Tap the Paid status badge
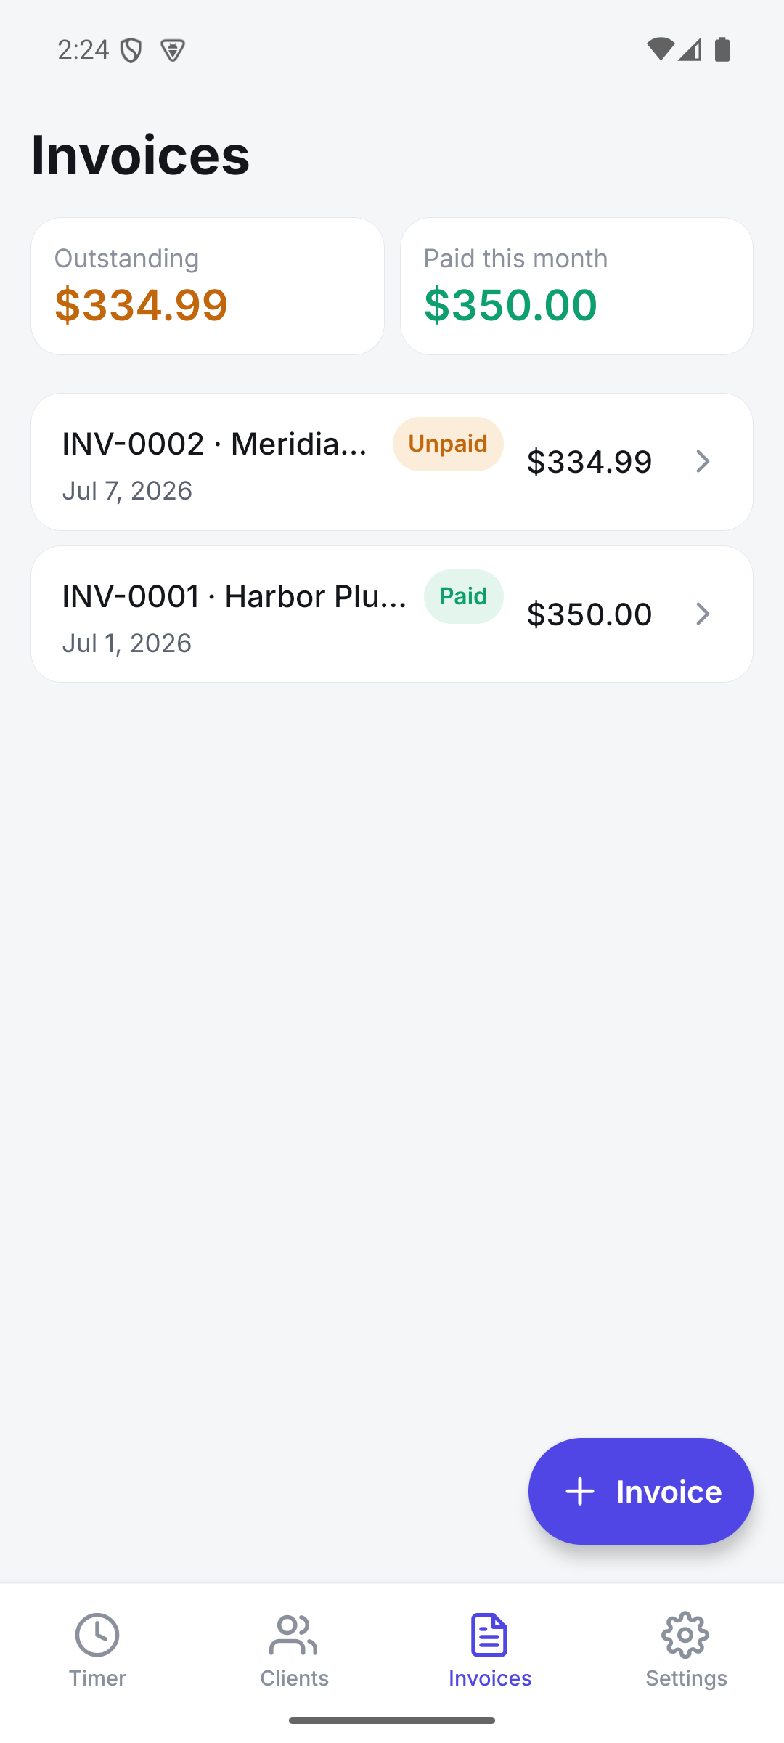784x1743 pixels. (x=463, y=596)
